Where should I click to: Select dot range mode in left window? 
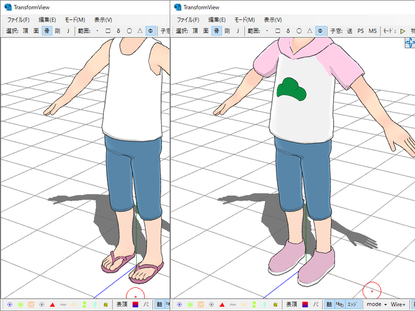98,31
